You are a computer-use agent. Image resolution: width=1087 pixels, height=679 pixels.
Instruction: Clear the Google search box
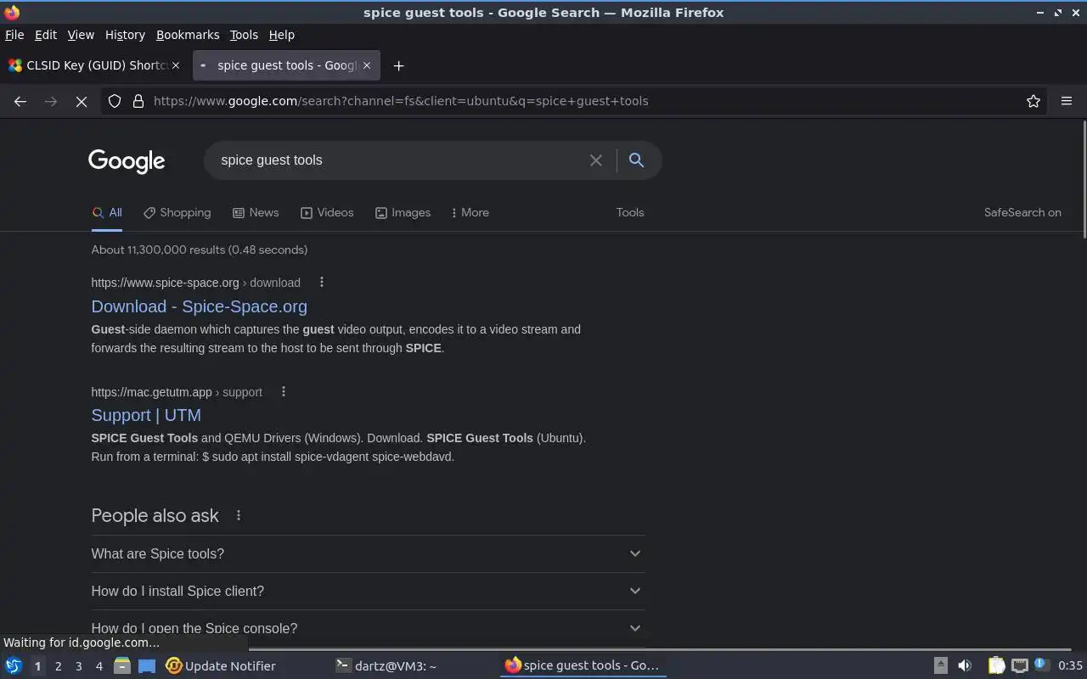(596, 160)
